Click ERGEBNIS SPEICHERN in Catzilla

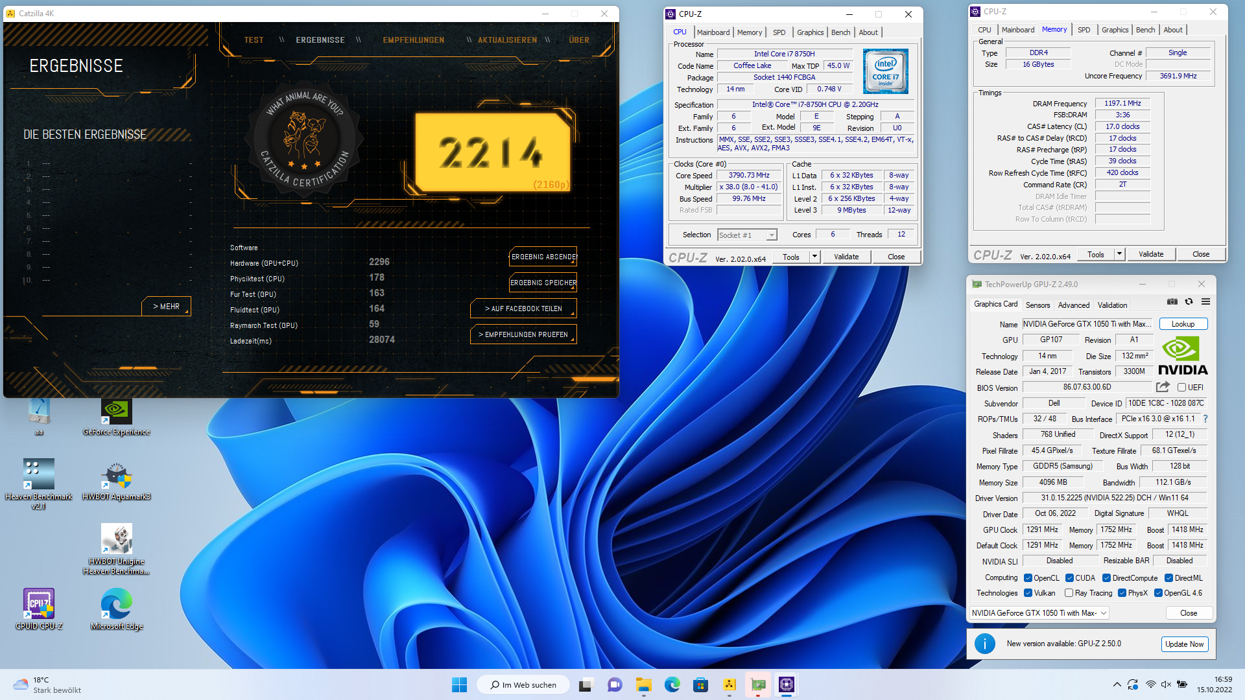tap(543, 283)
